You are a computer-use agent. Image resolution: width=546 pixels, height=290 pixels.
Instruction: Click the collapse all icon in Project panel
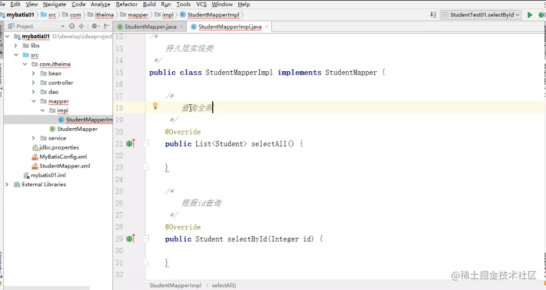click(82, 26)
